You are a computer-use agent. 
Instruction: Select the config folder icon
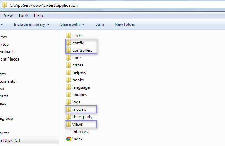pos(69,43)
